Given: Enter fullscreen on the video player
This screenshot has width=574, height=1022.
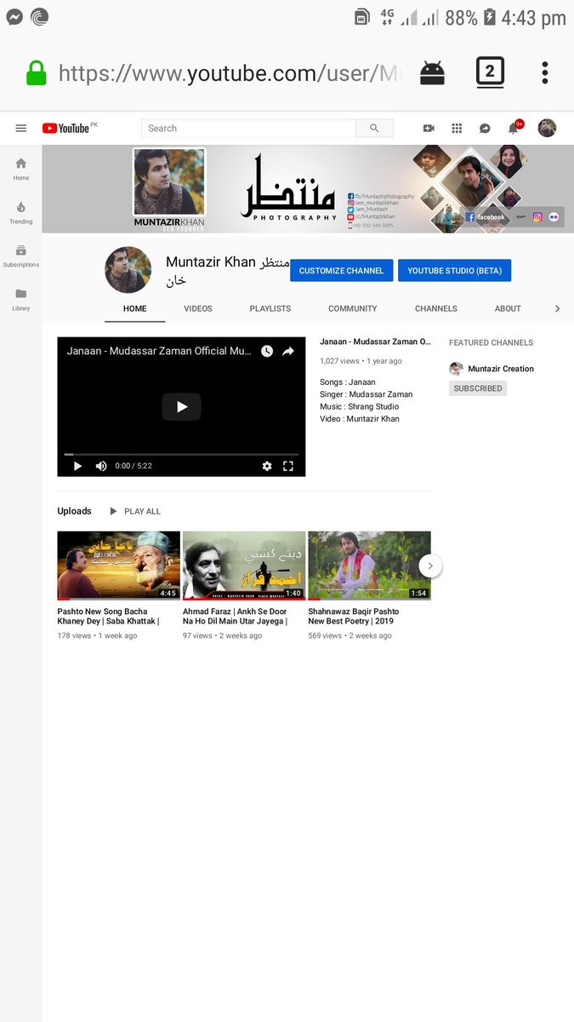Looking at the screenshot, I should [288, 466].
